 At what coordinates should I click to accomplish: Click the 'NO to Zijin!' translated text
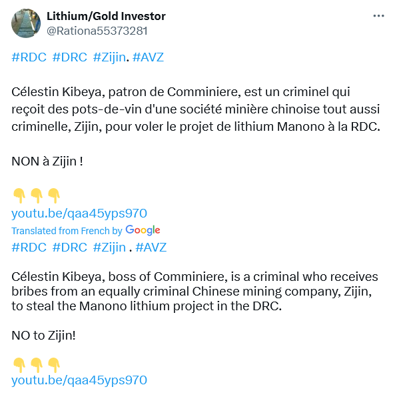43,336
